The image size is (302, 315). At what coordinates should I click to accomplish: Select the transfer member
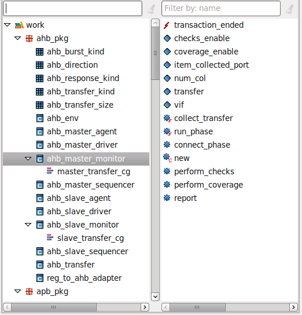pos(189,91)
